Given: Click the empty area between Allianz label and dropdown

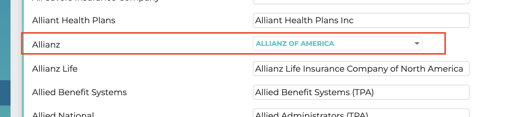Looking at the screenshot, I should (155, 44).
